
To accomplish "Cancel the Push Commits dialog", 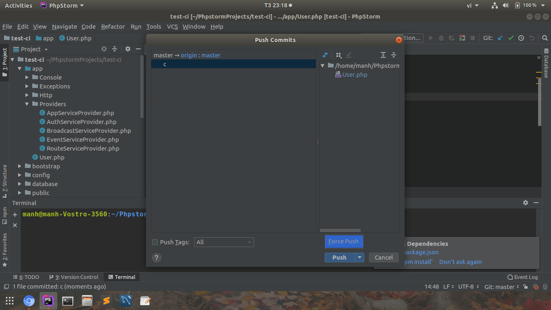I will point(384,258).
